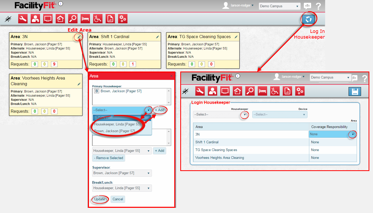373x213 pixels.
Task: Open the Break/Lunch dropdown in Area dialog
Action: (122, 188)
